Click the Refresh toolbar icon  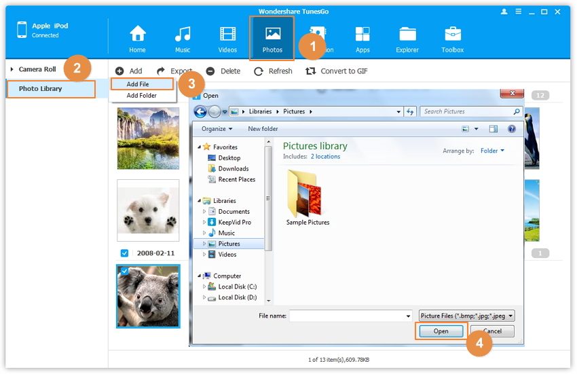[x=259, y=71]
